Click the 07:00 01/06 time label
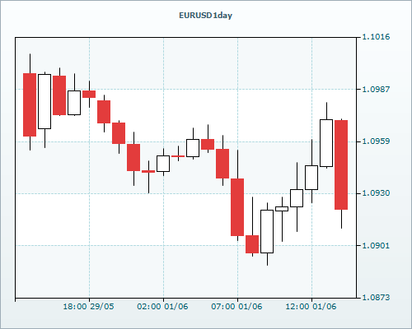Viewport: 412px width, 329px height. (x=236, y=307)
